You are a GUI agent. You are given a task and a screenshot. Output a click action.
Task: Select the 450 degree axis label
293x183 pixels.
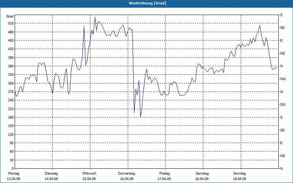tap(11, 41)
